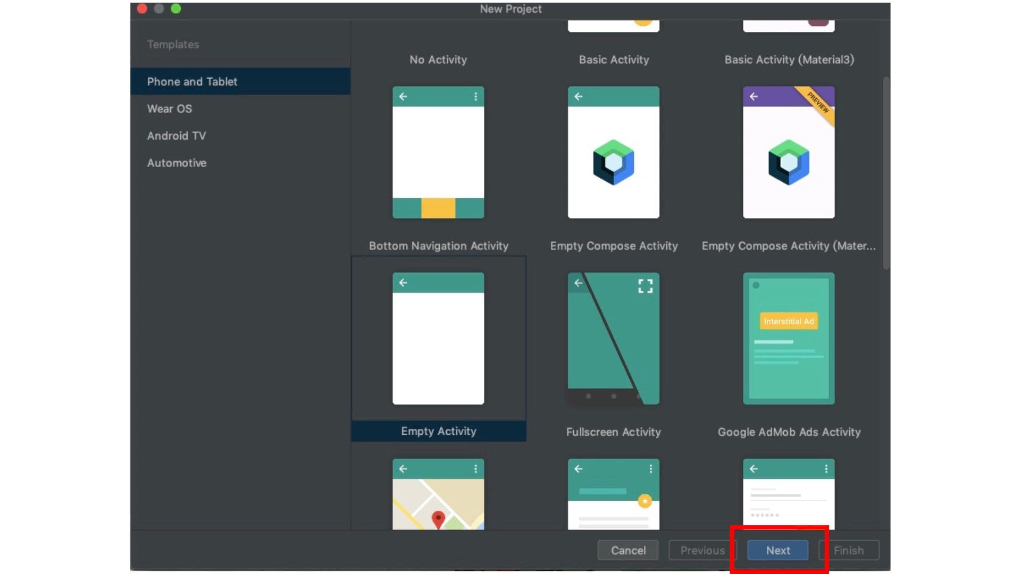This screenshot has height=574, width=1021.
Task: Choose the Google AdMob Ads Activity template
Action: (x=789, y=337)
